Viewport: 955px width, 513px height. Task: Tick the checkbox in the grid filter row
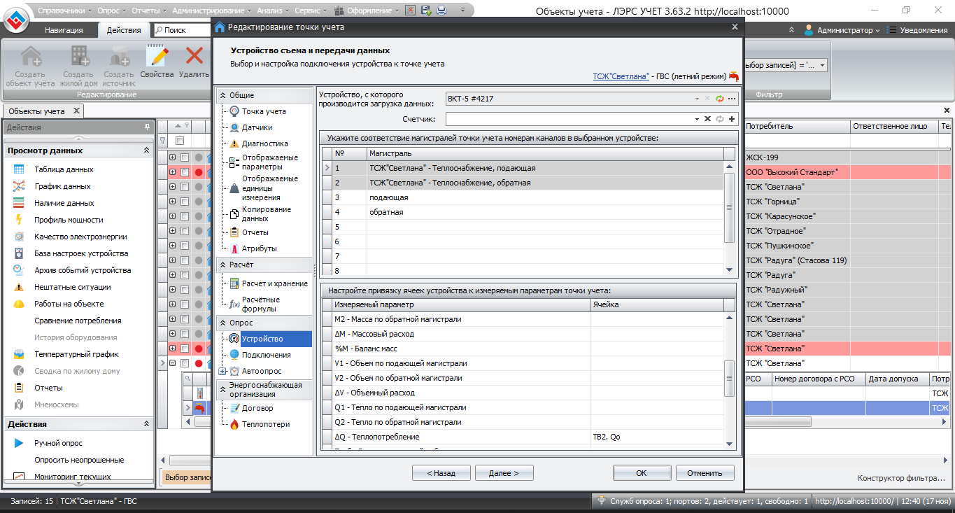tap(180, 141)
